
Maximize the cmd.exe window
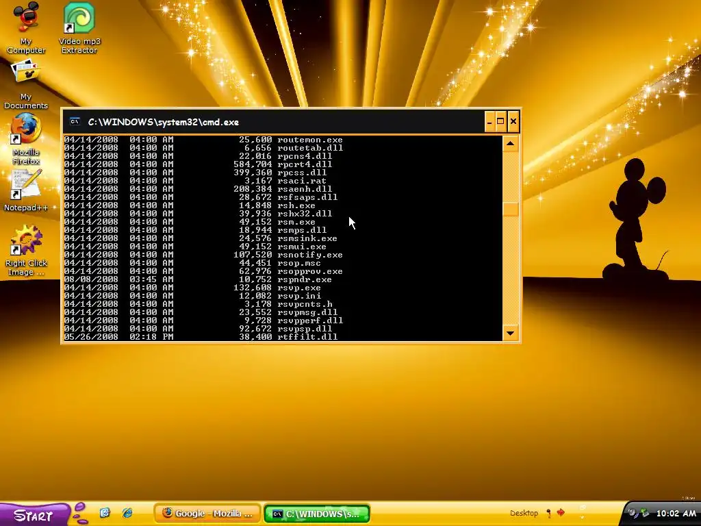pos(500,121)
